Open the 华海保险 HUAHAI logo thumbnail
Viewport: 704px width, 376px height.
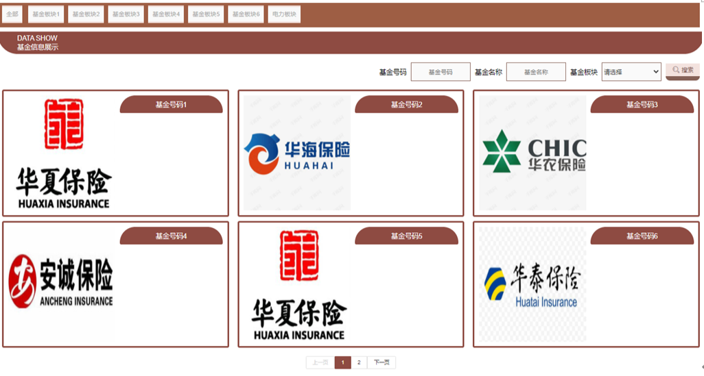(x=297, y=153)
